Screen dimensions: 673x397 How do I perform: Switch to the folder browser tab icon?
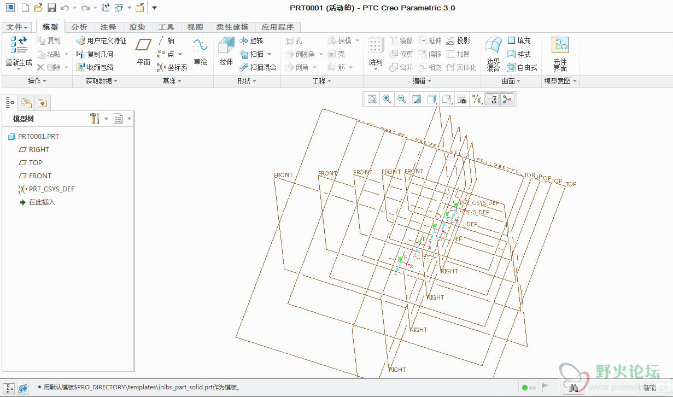26,102
